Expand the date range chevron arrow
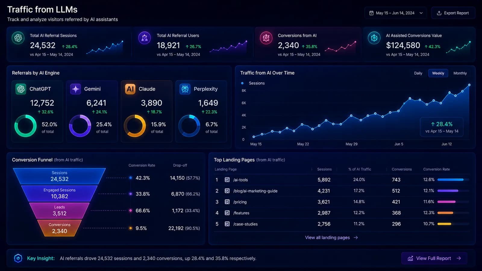The image size is (482, 271). click(x=421, y=13)
